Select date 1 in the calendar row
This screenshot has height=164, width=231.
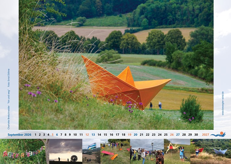tap(35, 134)
